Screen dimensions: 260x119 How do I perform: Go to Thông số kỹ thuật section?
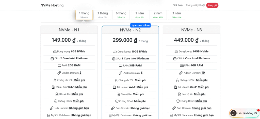click(194, 5)
